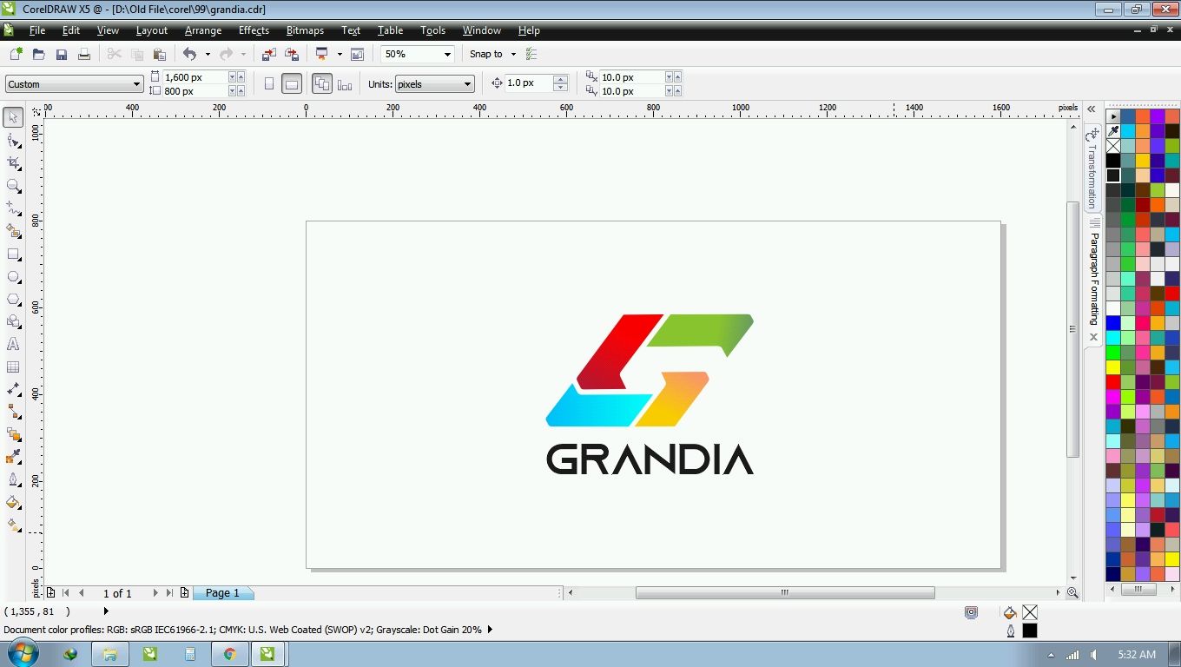Screen dimensions: 1181x667
Task: Click the Save icon in the toolbar
Action: pos(61,54)
